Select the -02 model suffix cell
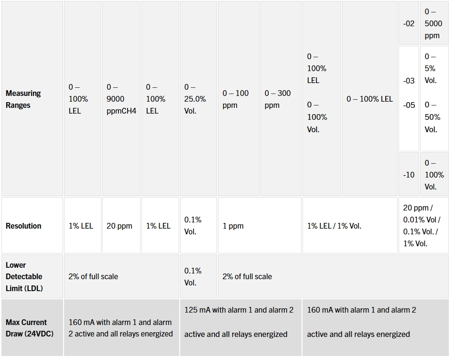The height and width of the screenshot is (357, 455). coord(409,23)
